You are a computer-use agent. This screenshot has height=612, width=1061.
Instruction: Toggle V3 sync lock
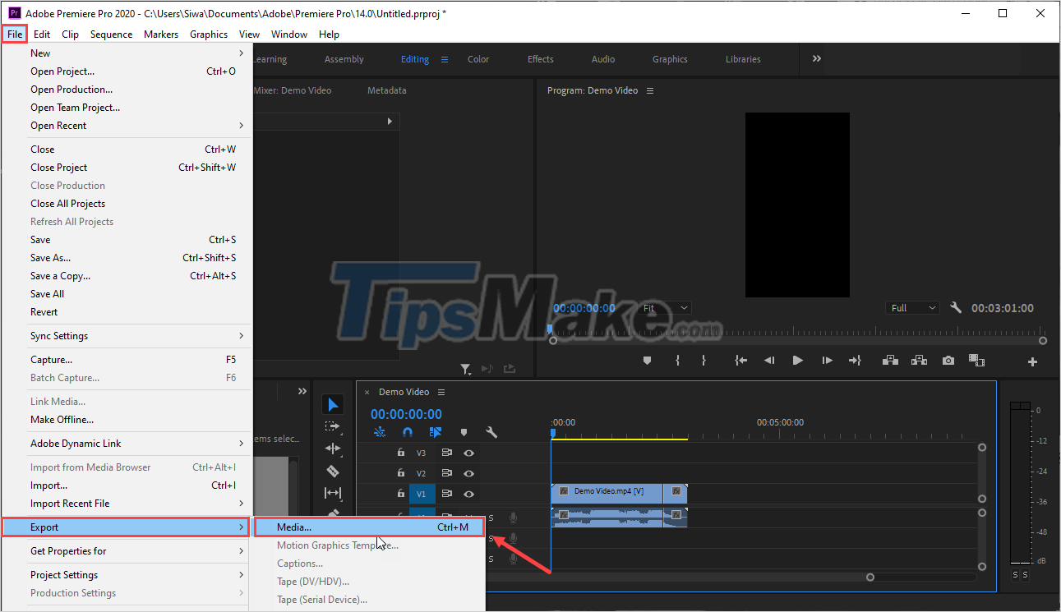447,453
